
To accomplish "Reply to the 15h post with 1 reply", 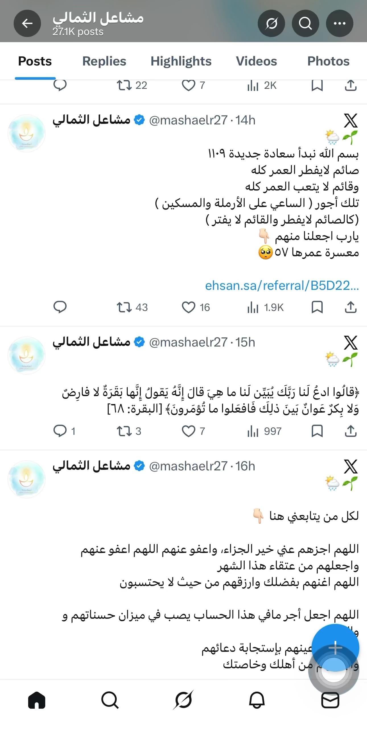I will pyautogui.click(x=60, y=431).
